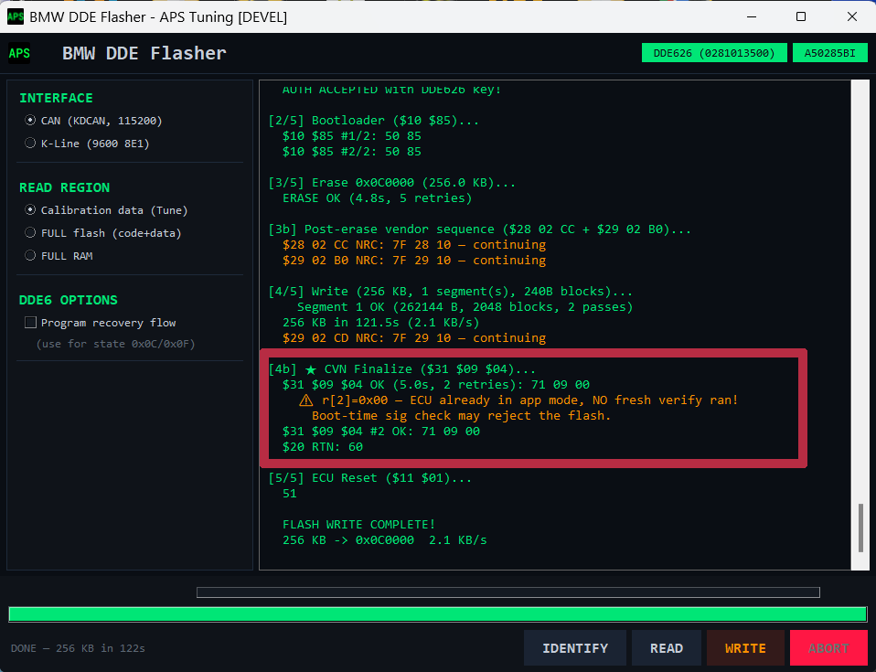Click the INTERFACE section heading
This screenshot has height=672, width=876.
56,98
